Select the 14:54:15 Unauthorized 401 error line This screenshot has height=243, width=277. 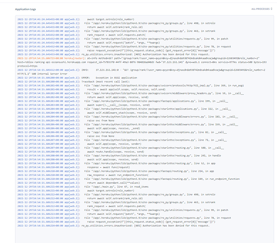[x=114, y=226]
